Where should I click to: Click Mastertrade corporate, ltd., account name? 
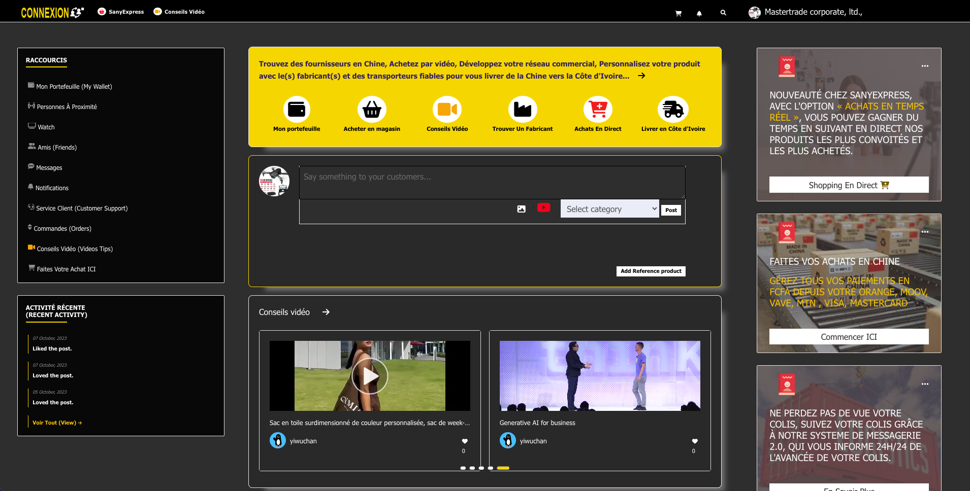pos(813,12)
